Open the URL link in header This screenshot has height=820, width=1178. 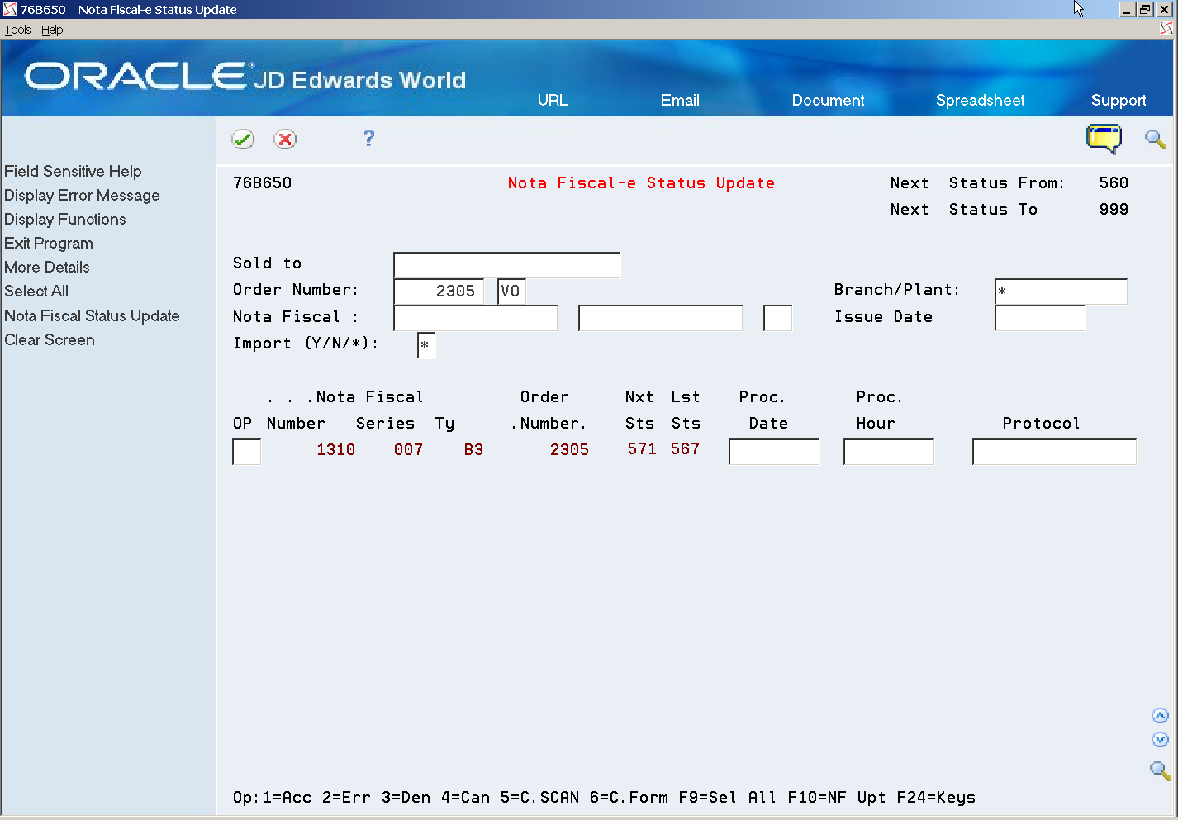click(553, 100)
